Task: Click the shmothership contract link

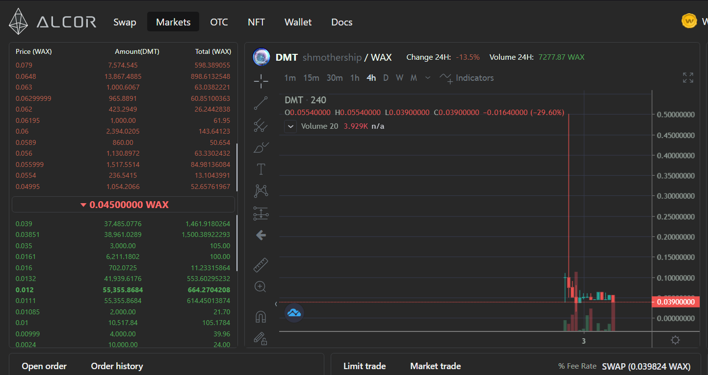Action: 332,57
